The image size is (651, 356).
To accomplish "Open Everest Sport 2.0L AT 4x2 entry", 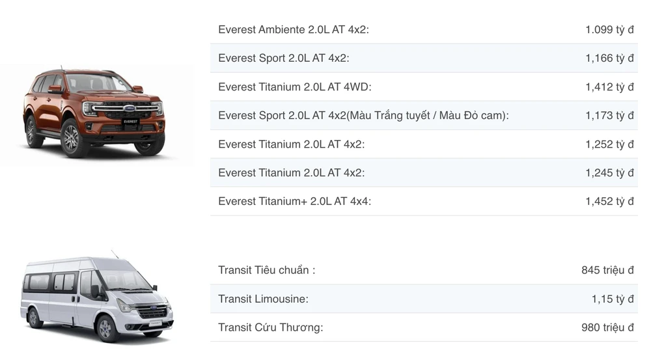I will (284, 58).
